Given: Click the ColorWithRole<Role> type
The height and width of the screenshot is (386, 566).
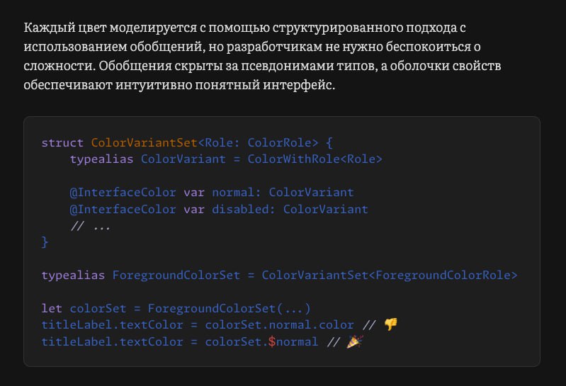Looking at the screenshot, I should click(x=315, y=159).
